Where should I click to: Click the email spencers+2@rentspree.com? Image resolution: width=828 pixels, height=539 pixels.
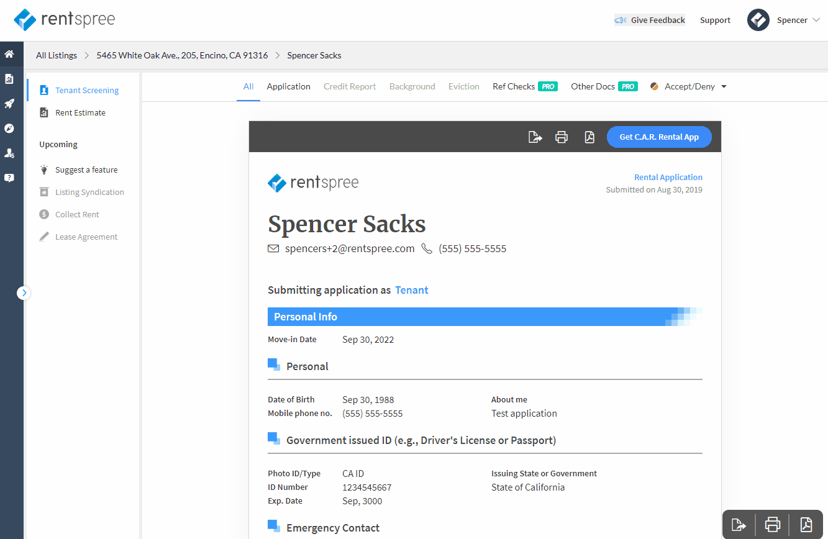coord(350,249)
